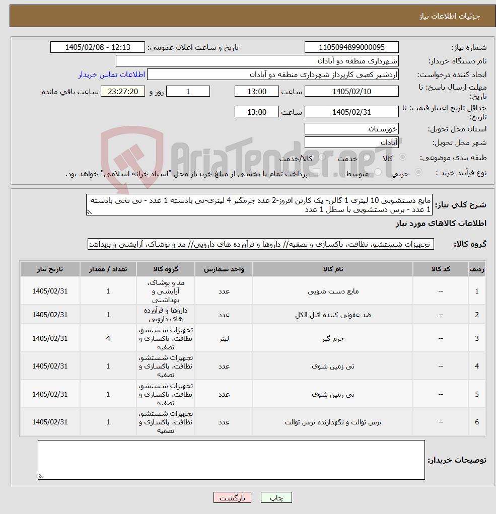The image size is (496, 514).
Task: Click the need date cell in row 6
Action: point(50,422)
